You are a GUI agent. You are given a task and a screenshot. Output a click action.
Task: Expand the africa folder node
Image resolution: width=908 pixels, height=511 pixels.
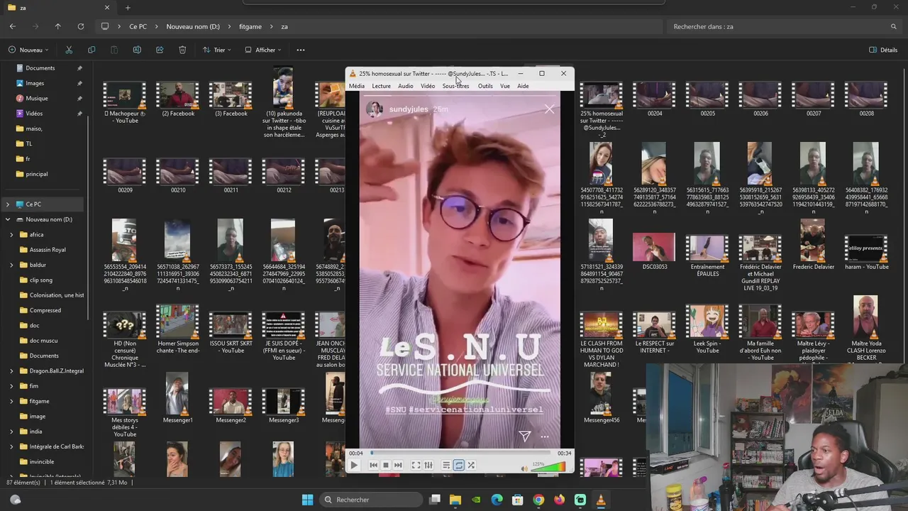tap(11, 235)
